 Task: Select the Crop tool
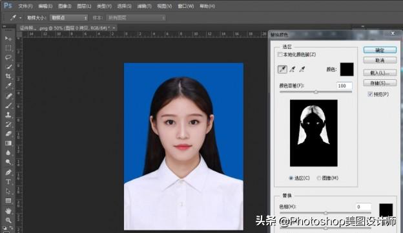(x=8, y=77)
